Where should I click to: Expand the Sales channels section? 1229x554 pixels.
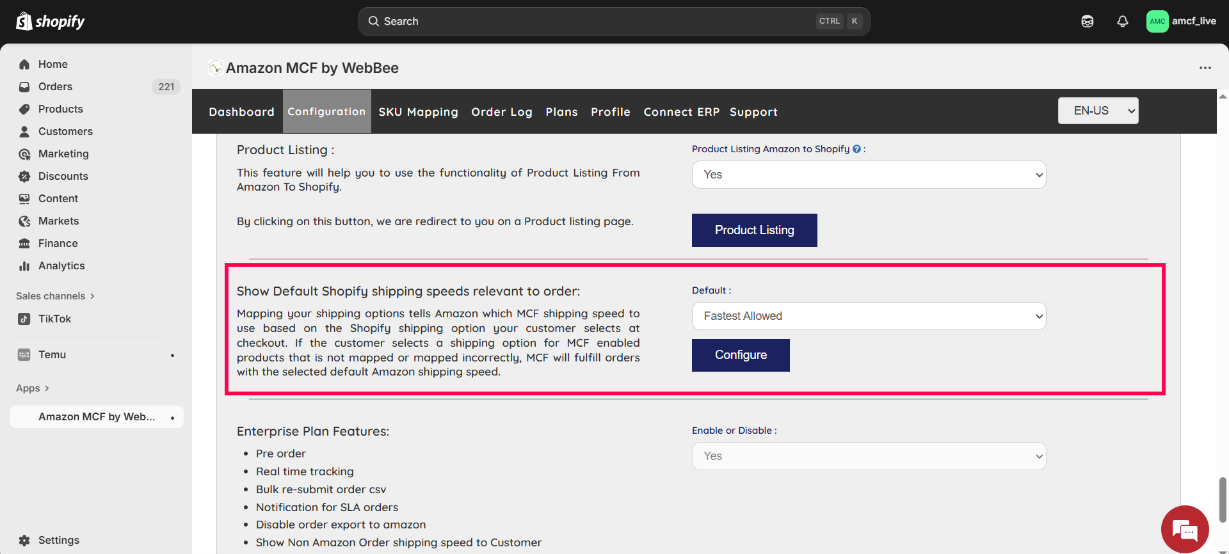[55, 296]
